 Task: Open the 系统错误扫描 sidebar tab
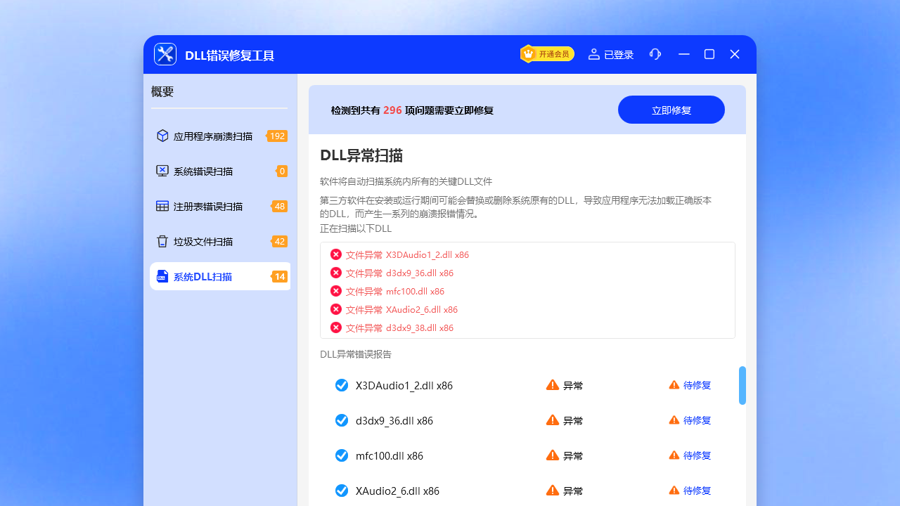(220, 171)
